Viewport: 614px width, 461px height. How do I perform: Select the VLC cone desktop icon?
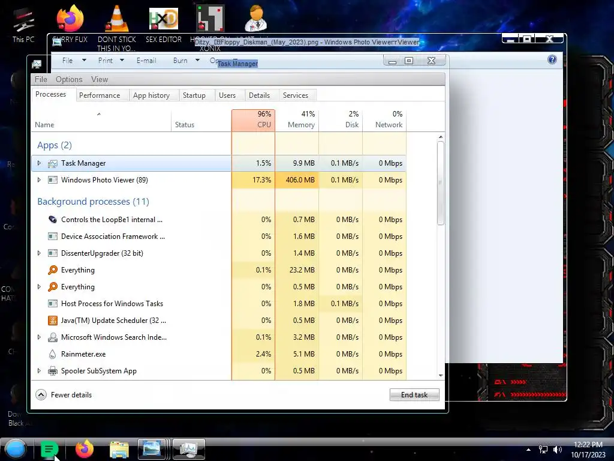point(117,19)
